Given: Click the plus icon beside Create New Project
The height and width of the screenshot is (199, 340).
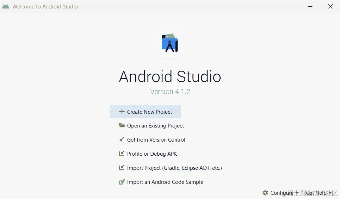Looking at the screenshot, I should click(122, 112).
